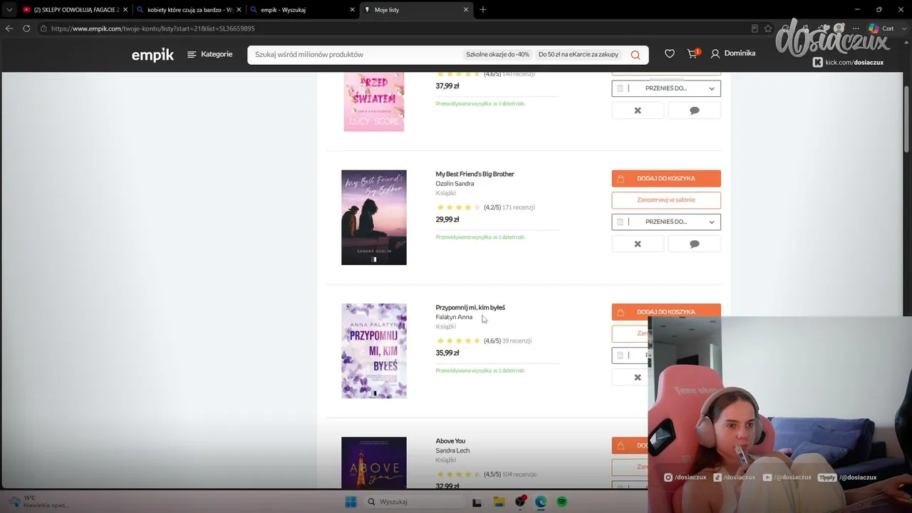912x513 pixels.
Task: Open the reader view icon in address bar
Action: click(755, 28)
